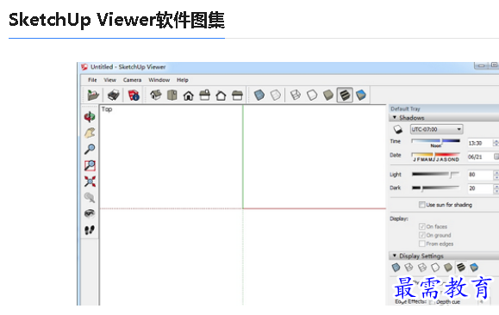Viewport: 499px width, 315px height.
Task: Click the Default Tray title bar
Action: coord(444,108)
